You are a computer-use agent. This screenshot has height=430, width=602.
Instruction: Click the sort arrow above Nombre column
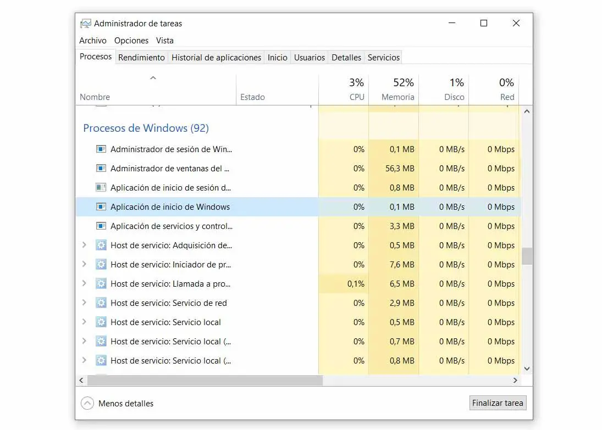(153, 78)
